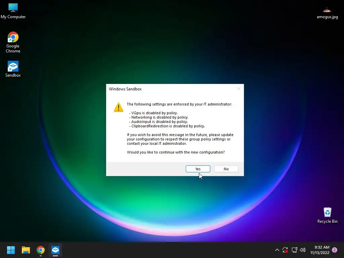344x258 pixels.
Task: Click the 'VGpu is disabled by policy' line
Action: pos(153,113)
